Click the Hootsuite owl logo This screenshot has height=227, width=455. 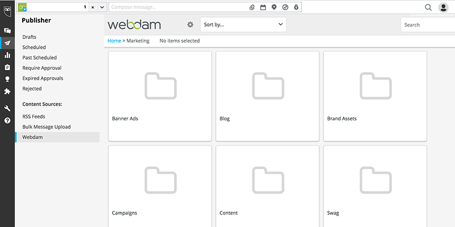7,11
